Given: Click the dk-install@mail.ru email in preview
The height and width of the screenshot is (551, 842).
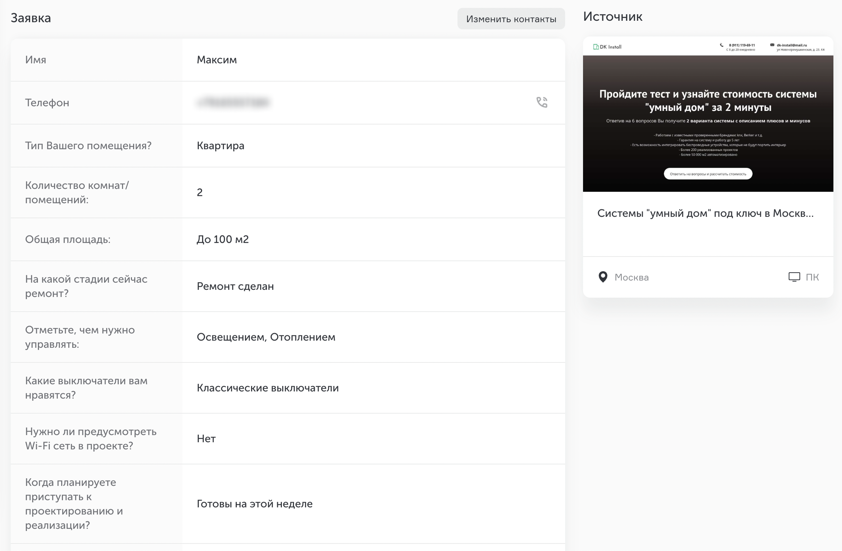Looking at the screenshot, I should point(792,45).
